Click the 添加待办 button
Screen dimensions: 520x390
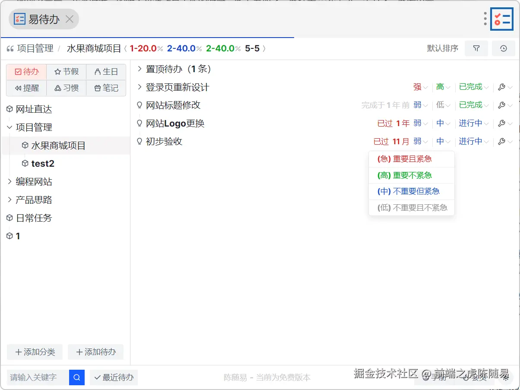(x=95, y=352)
